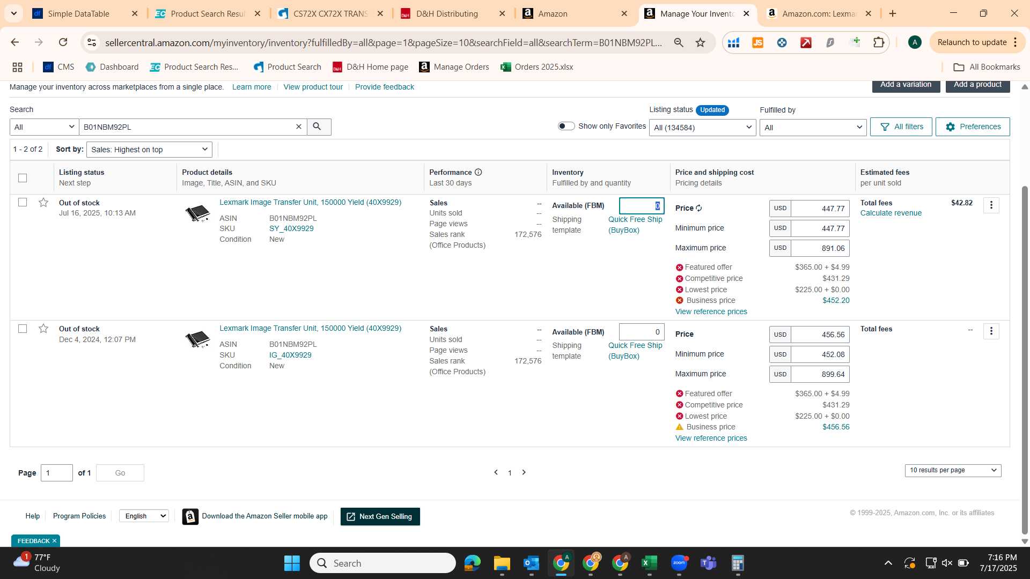This screenshot has height=579, width=1030.
Task: Open Outlook from the taskbar
Action: [531, 563]
